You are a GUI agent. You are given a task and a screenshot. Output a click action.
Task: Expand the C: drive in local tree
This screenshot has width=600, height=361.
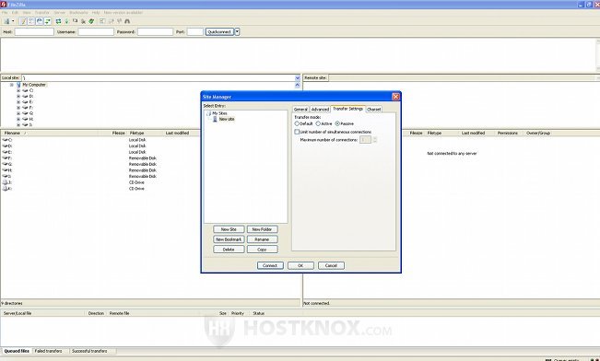pos(18,90)
